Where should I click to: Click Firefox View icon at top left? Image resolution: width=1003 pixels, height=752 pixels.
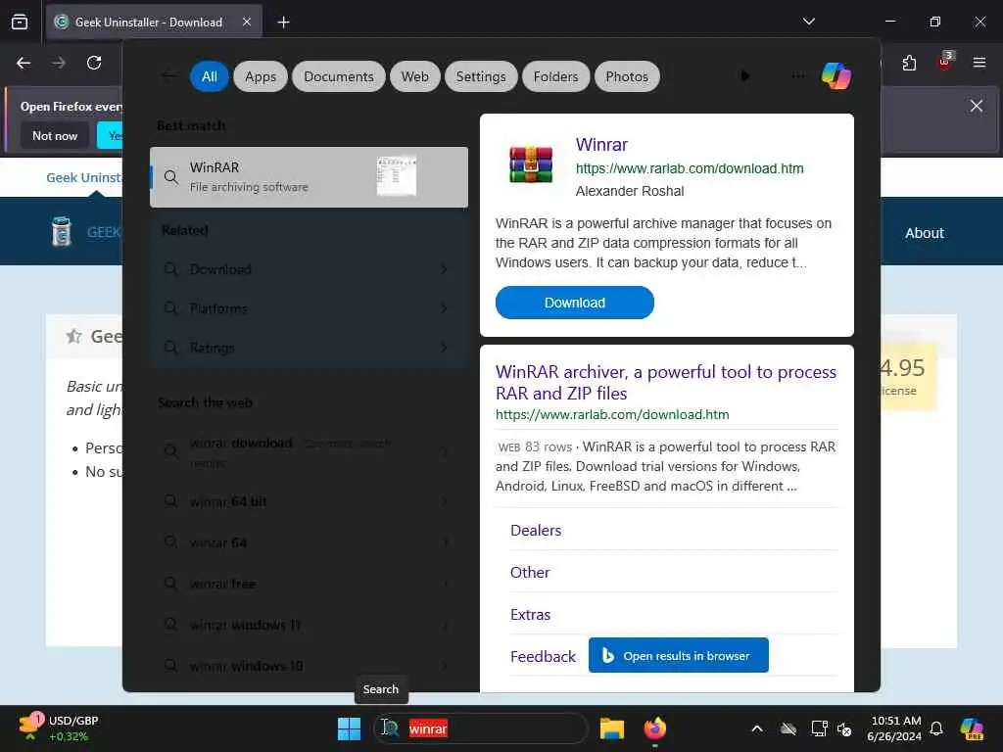point(20,22)
